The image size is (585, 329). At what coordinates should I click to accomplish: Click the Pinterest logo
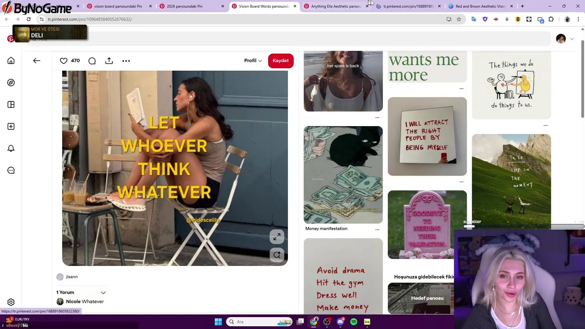(10, 39)
